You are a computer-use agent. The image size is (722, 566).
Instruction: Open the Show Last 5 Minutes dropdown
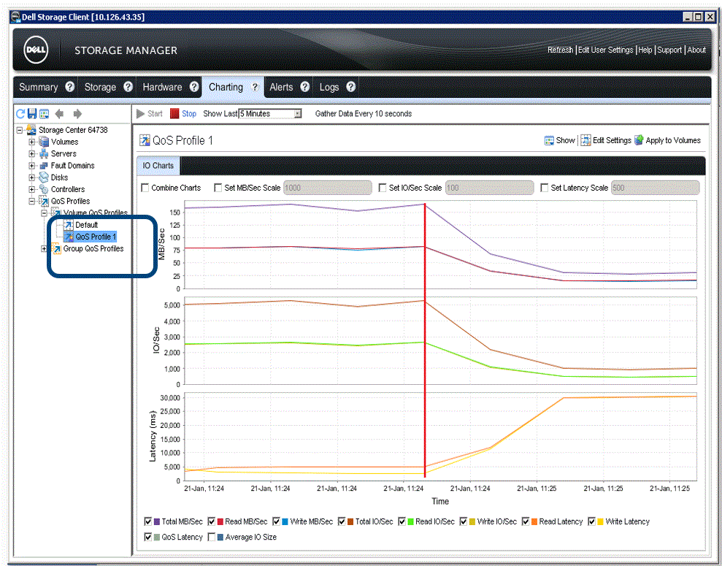(x=298, y=114)
